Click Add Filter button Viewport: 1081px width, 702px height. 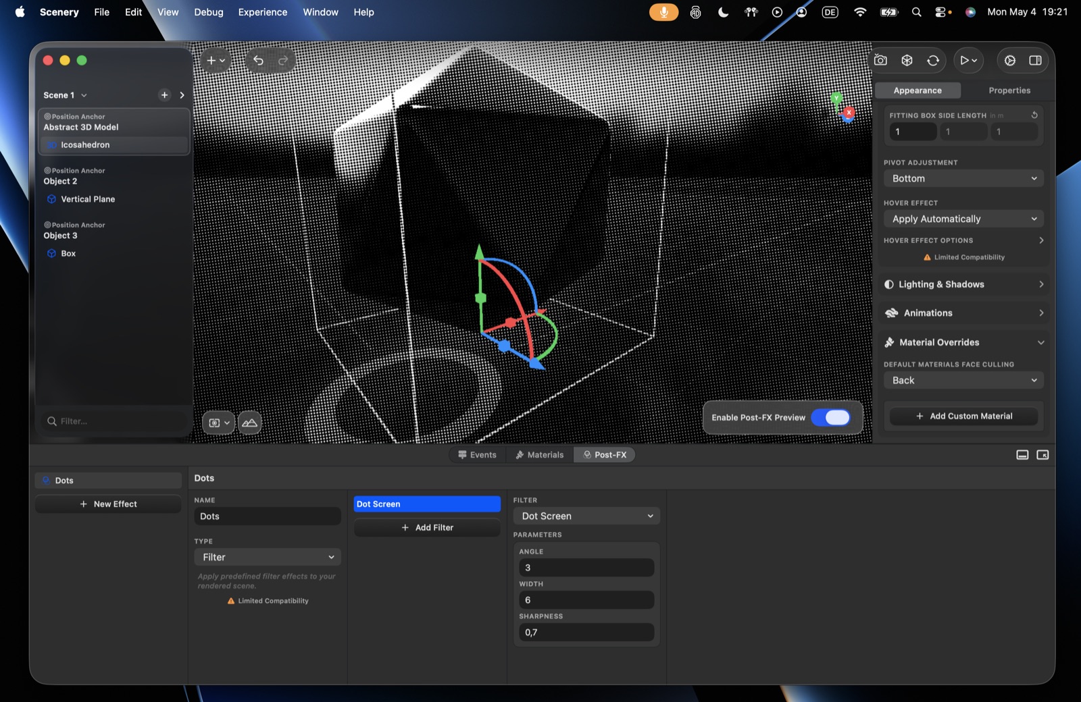click(x=427, y=528)
